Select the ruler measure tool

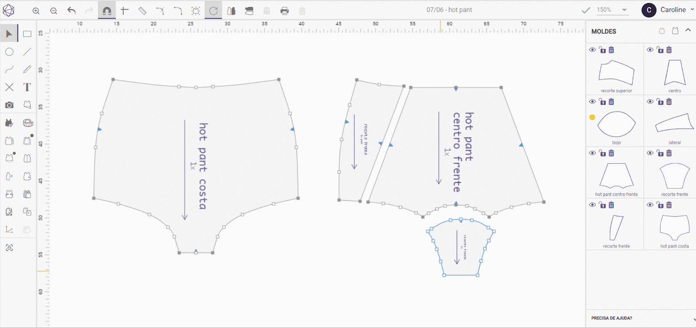point(142,11)
